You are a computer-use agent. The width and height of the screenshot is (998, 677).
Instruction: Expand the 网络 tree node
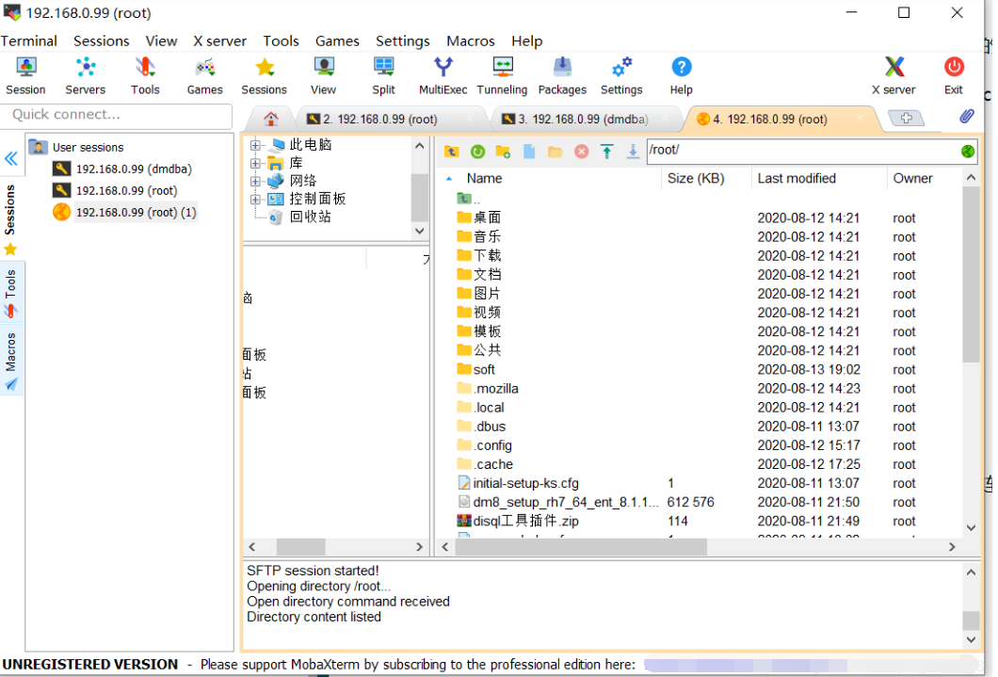[255, 181]
